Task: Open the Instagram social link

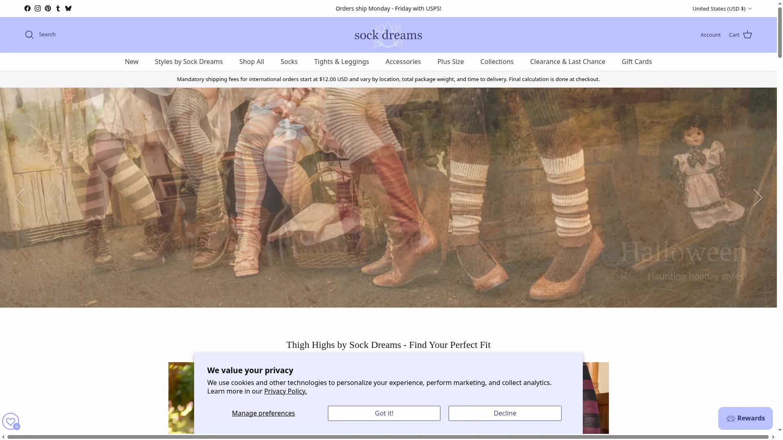Action: (38, 9)
